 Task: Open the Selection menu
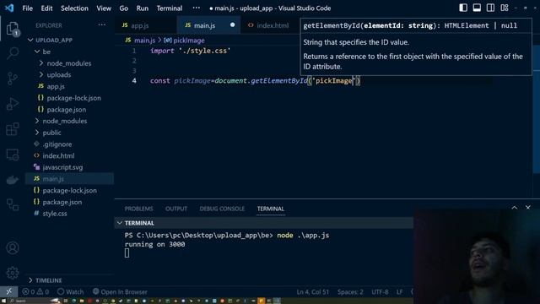click(74, 8)
